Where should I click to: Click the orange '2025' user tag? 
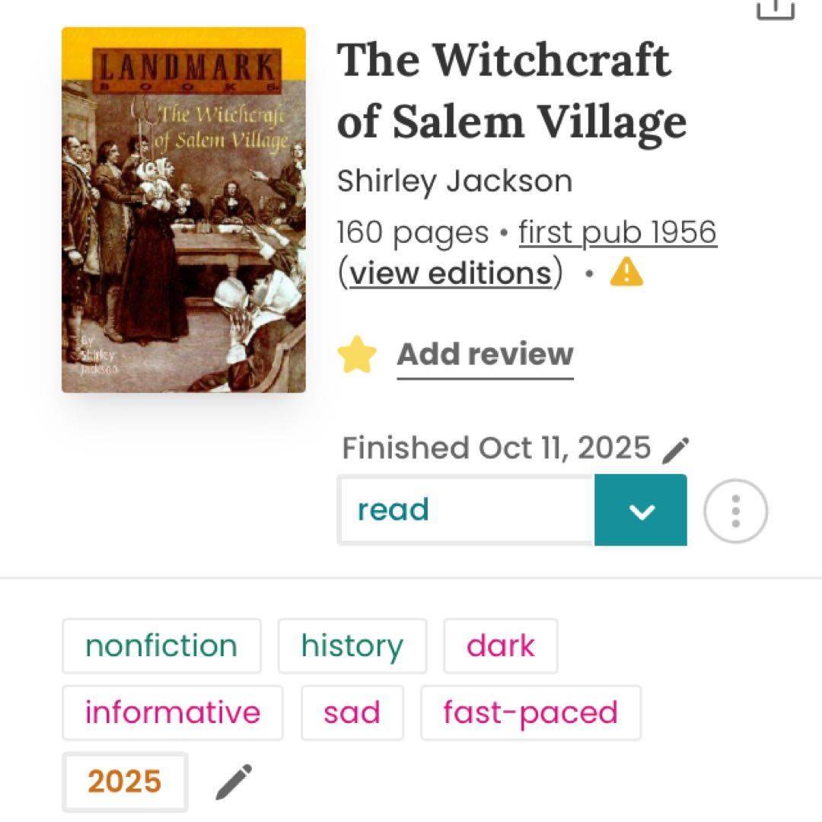(x=125, y=782)
